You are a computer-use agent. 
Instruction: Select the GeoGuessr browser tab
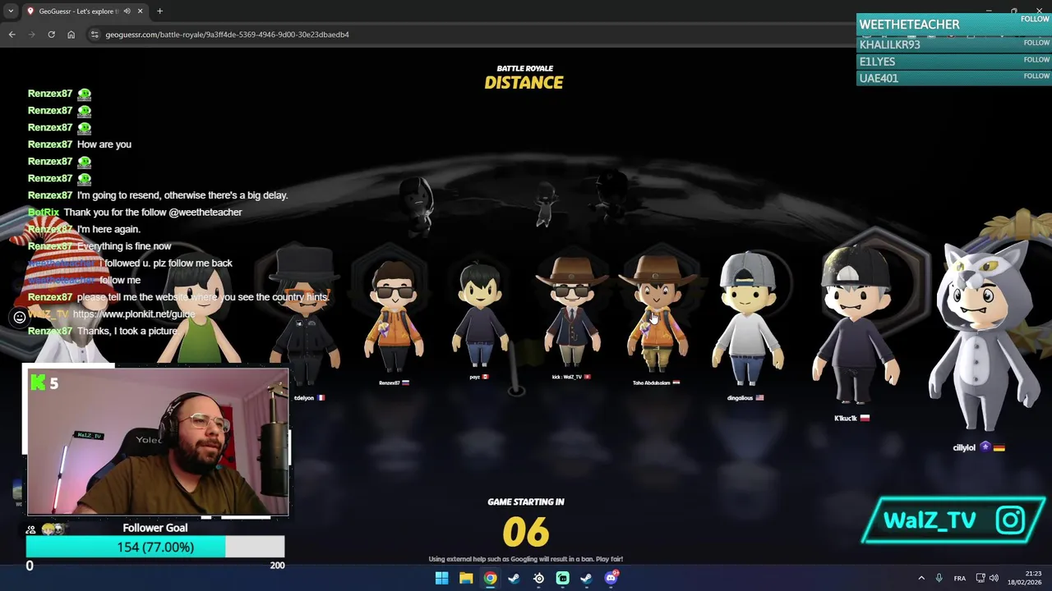pyautogui.click(x=85, y=11)
